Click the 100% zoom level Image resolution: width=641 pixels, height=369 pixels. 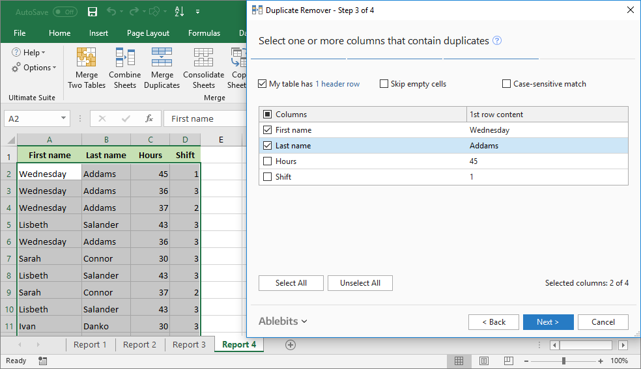pos(619,361)
